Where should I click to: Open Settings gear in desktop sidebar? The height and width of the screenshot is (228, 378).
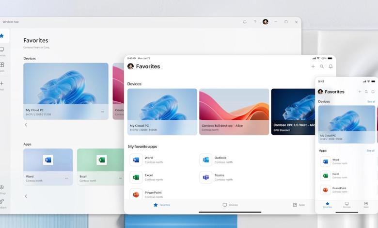pos(2,187)
